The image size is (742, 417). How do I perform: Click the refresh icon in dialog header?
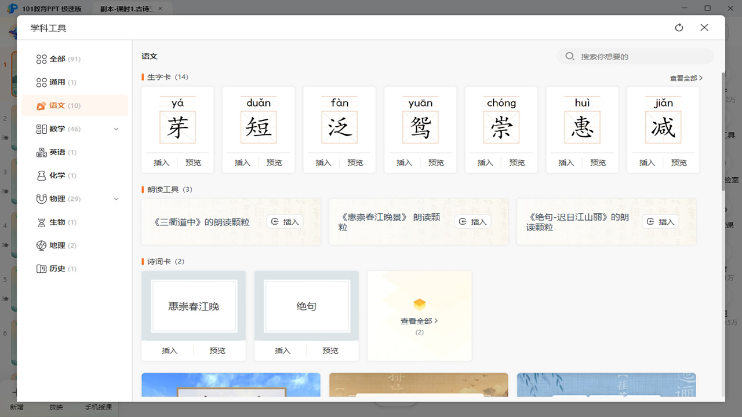point(678,27)
